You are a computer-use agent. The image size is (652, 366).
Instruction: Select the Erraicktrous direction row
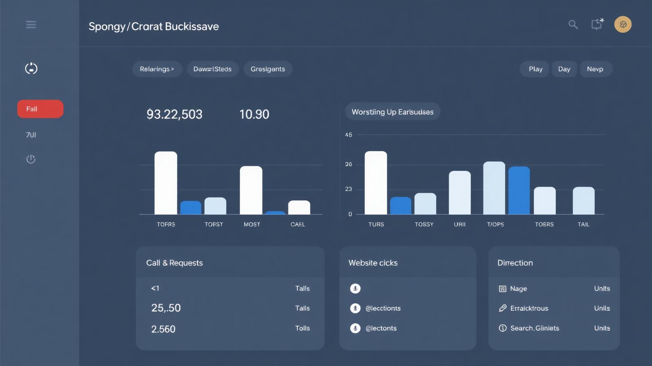[x=554, y=308]
